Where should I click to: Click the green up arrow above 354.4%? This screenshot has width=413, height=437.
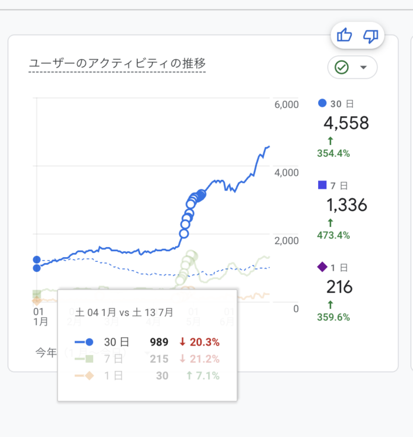pyautogui.click(x=330, y=141)
